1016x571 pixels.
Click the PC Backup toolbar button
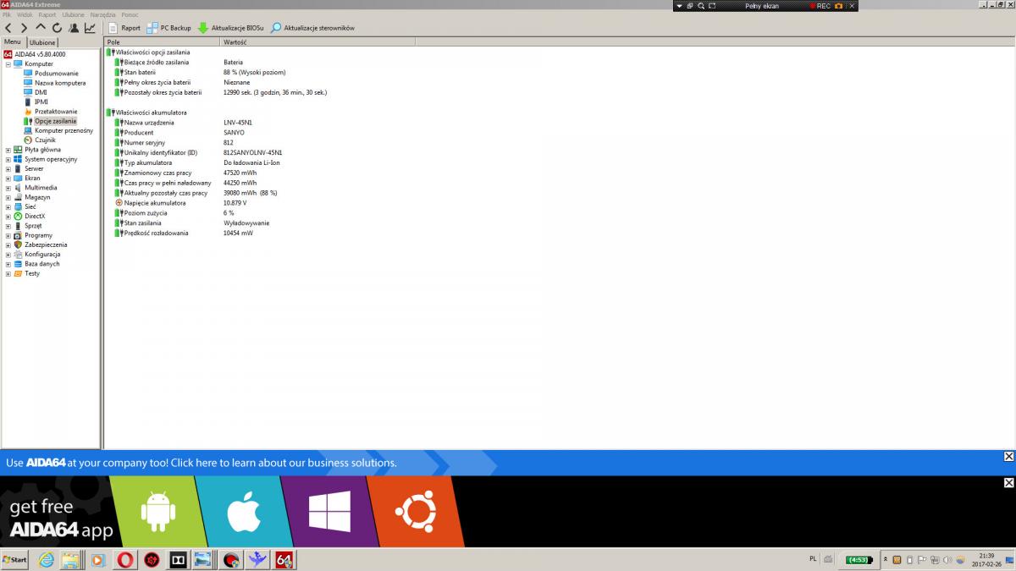coord(169,28)
